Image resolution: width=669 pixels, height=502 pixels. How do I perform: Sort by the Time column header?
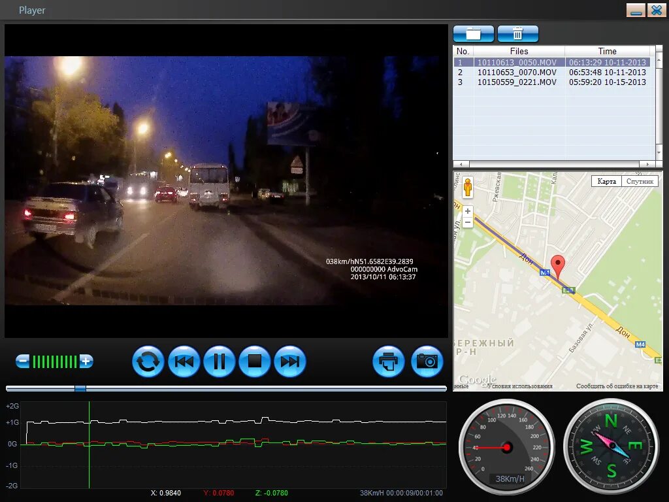coord(607,51)
